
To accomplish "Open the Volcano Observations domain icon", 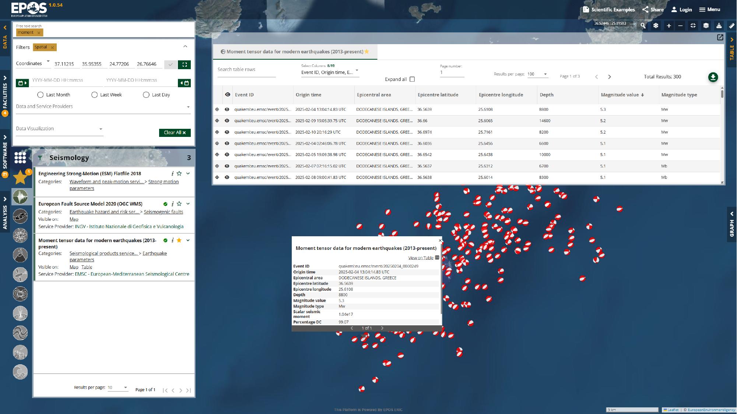I will [x=20, y=255].
